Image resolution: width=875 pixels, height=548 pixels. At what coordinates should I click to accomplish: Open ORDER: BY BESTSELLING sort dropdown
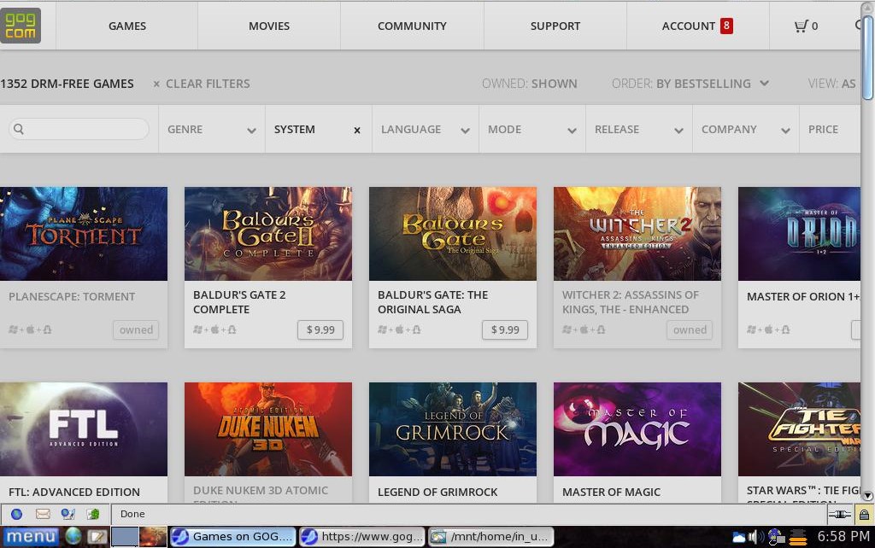(x=690, y=84)
